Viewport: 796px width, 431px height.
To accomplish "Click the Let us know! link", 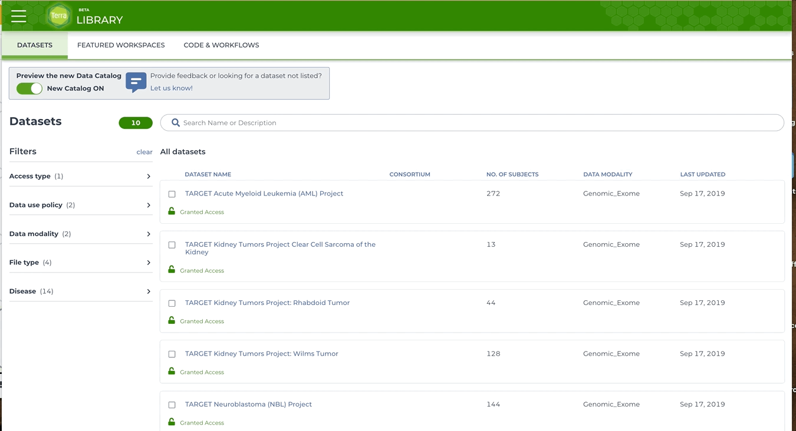I will (x=172, y=88).
